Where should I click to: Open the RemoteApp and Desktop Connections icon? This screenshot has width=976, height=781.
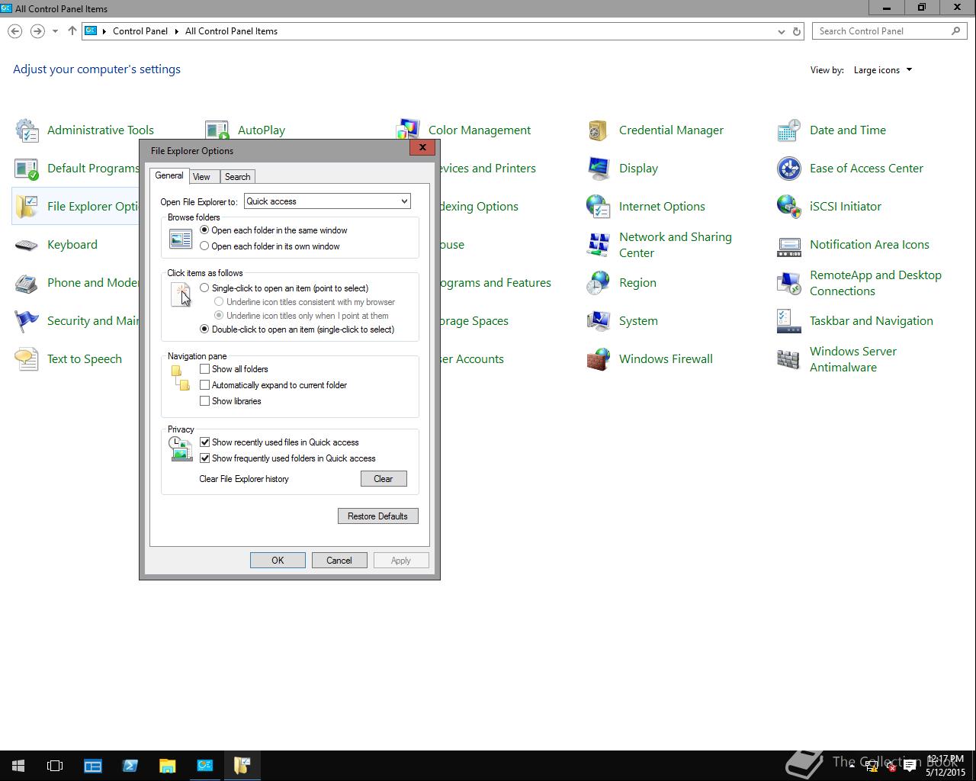[x=789, y=283]
